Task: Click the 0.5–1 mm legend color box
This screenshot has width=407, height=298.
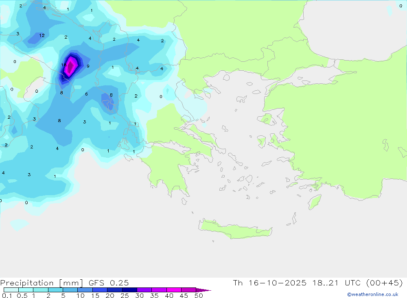Action: (26, 290)
